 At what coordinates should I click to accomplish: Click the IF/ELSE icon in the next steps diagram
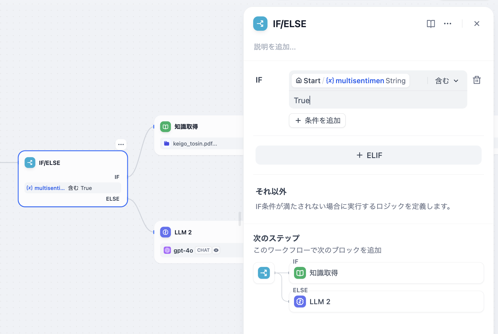[x=264, y=273]
